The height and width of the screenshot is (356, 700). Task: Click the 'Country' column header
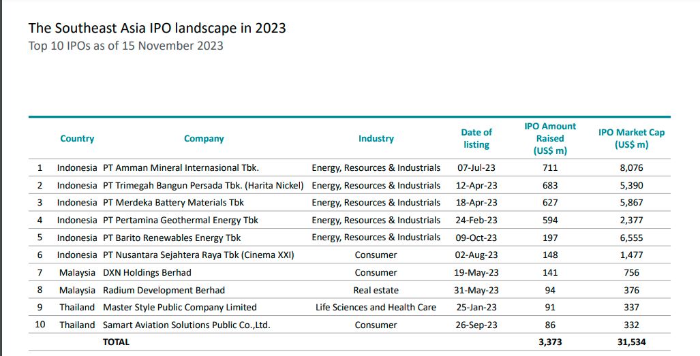(x=77, y=138)
